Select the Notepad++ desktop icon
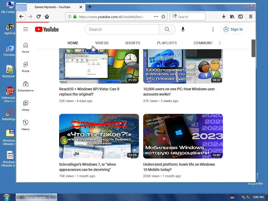Viewport: 268px width, 201px height. pyautogui.click(x=9, y=71)
